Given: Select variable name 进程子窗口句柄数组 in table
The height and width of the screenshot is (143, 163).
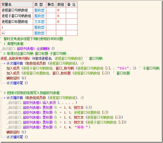Looking at the screenshot, I should click(16, 16).
